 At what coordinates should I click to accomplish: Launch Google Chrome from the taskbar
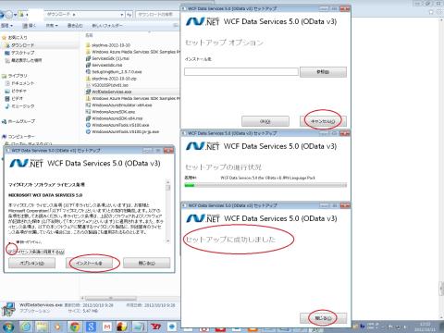74,327
